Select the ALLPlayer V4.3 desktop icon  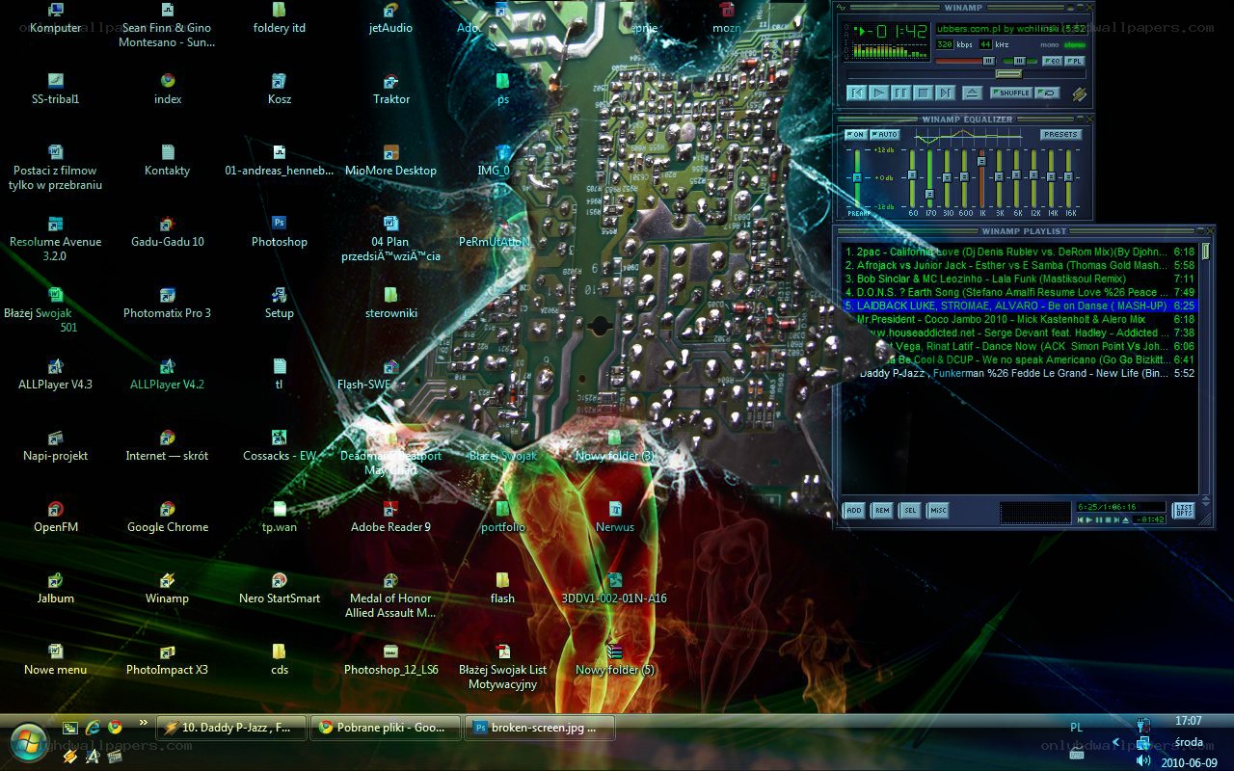pyautogui.click(x=56, y=374)
